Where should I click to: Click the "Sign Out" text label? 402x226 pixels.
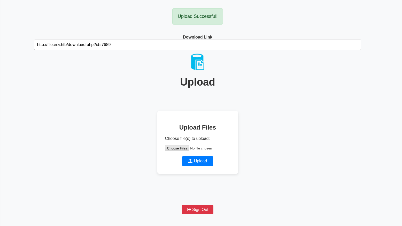pos(200,209)
